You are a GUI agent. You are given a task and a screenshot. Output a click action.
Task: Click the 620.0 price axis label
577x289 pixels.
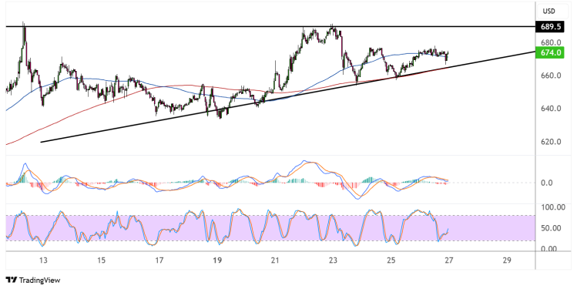[x=551, y=142]
